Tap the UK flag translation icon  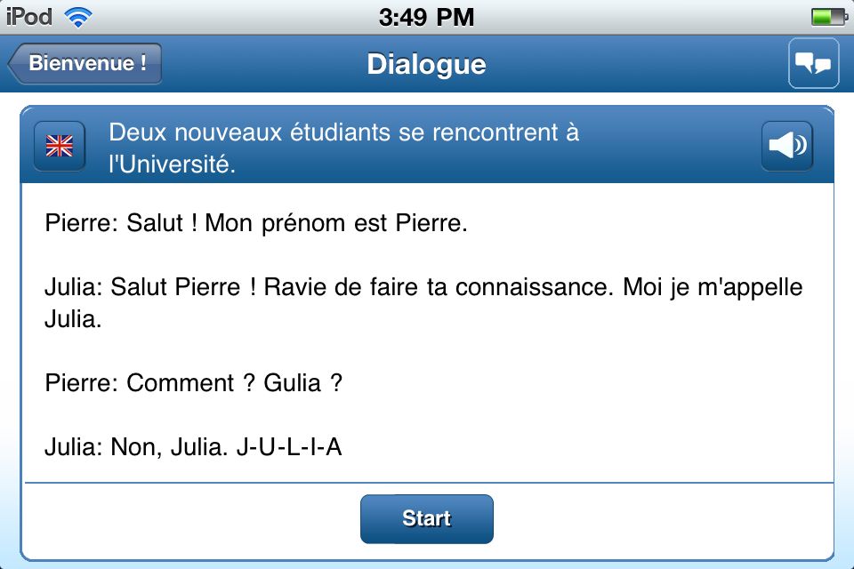tap(60, 146)
